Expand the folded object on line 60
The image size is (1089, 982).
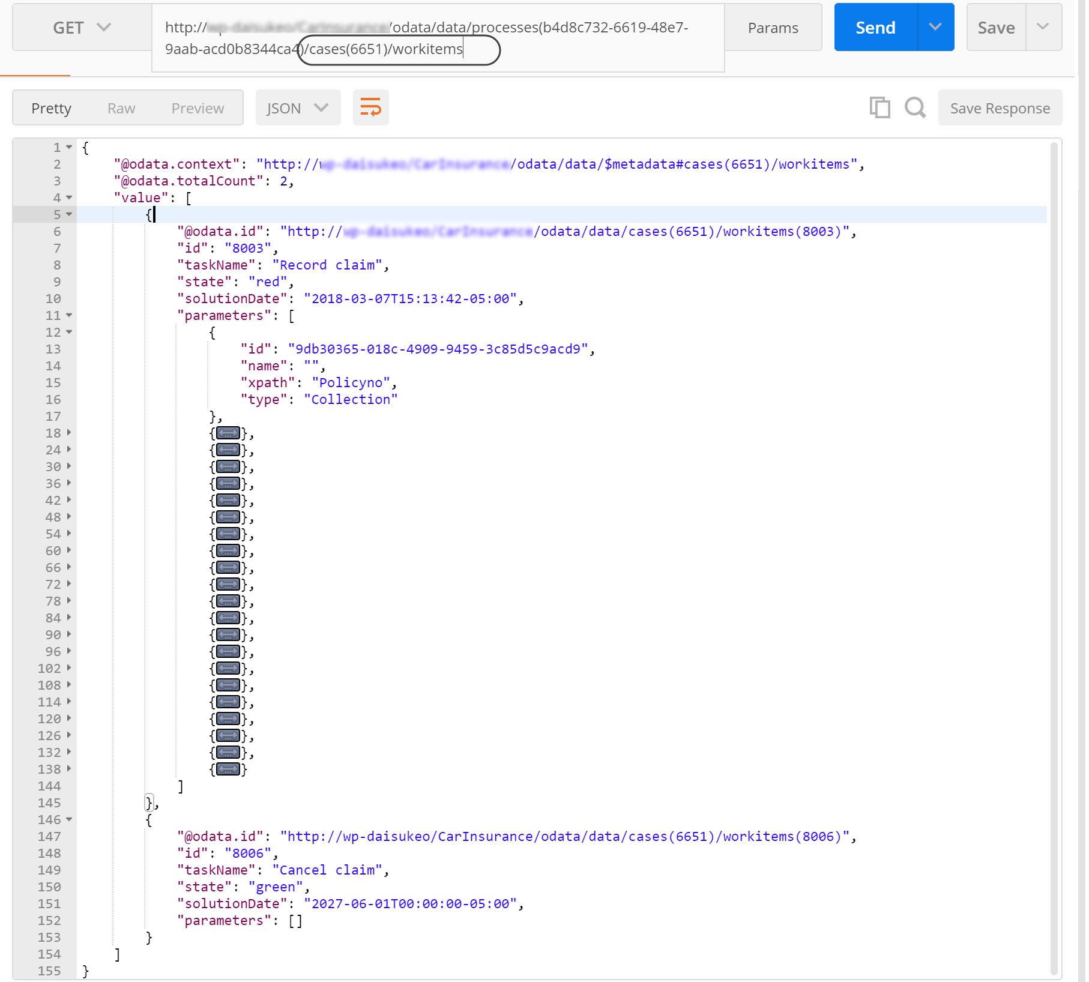[228, 551]
